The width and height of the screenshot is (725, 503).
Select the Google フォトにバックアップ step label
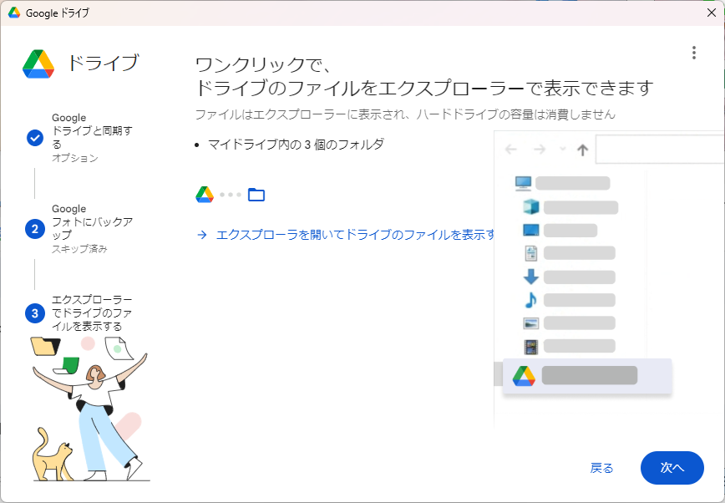point(92,221)
